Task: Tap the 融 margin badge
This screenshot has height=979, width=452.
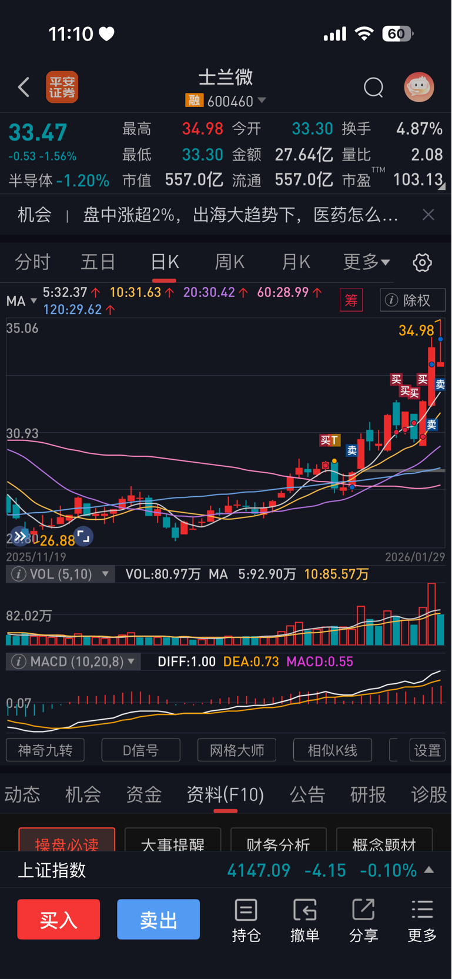Action: (x=194, y=101)
